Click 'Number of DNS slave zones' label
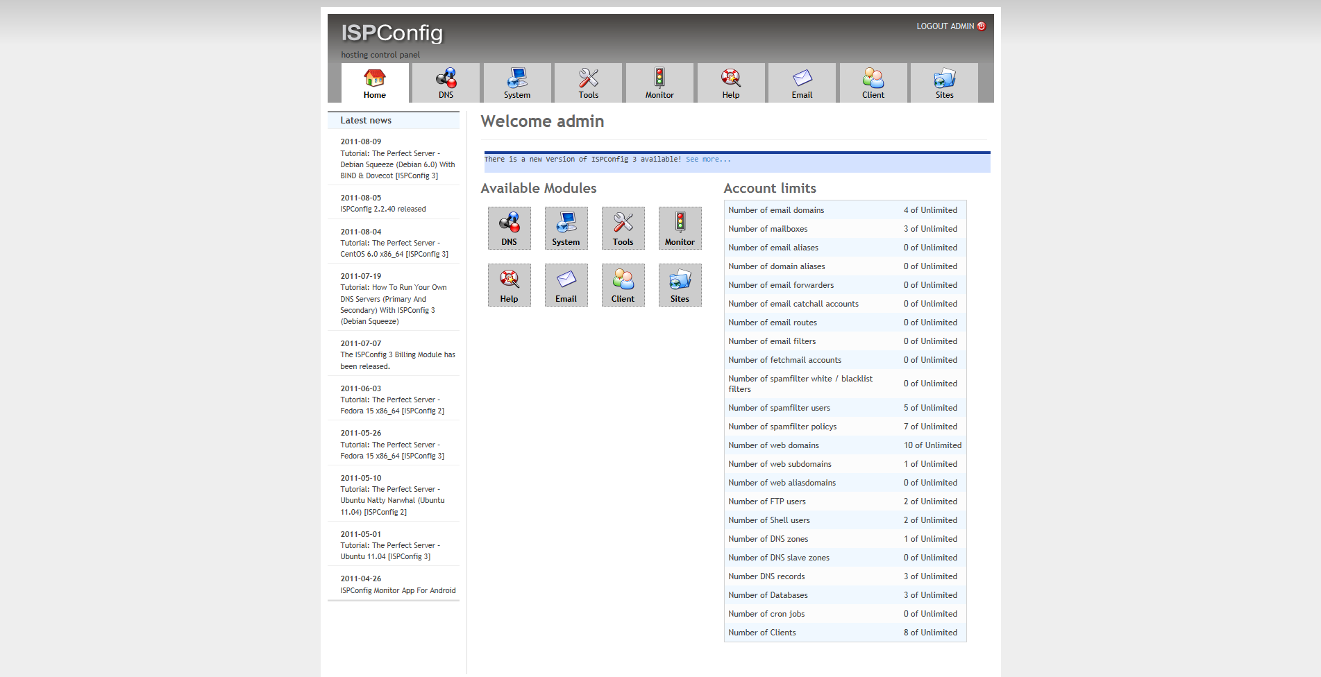Viewport: 1321px width, 677px height. tap(779, 558)
